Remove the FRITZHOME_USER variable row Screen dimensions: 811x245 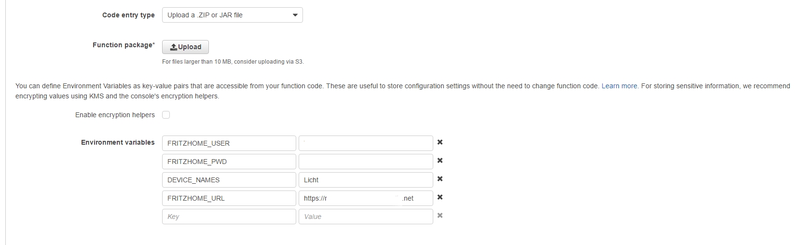tap(440, 142)
